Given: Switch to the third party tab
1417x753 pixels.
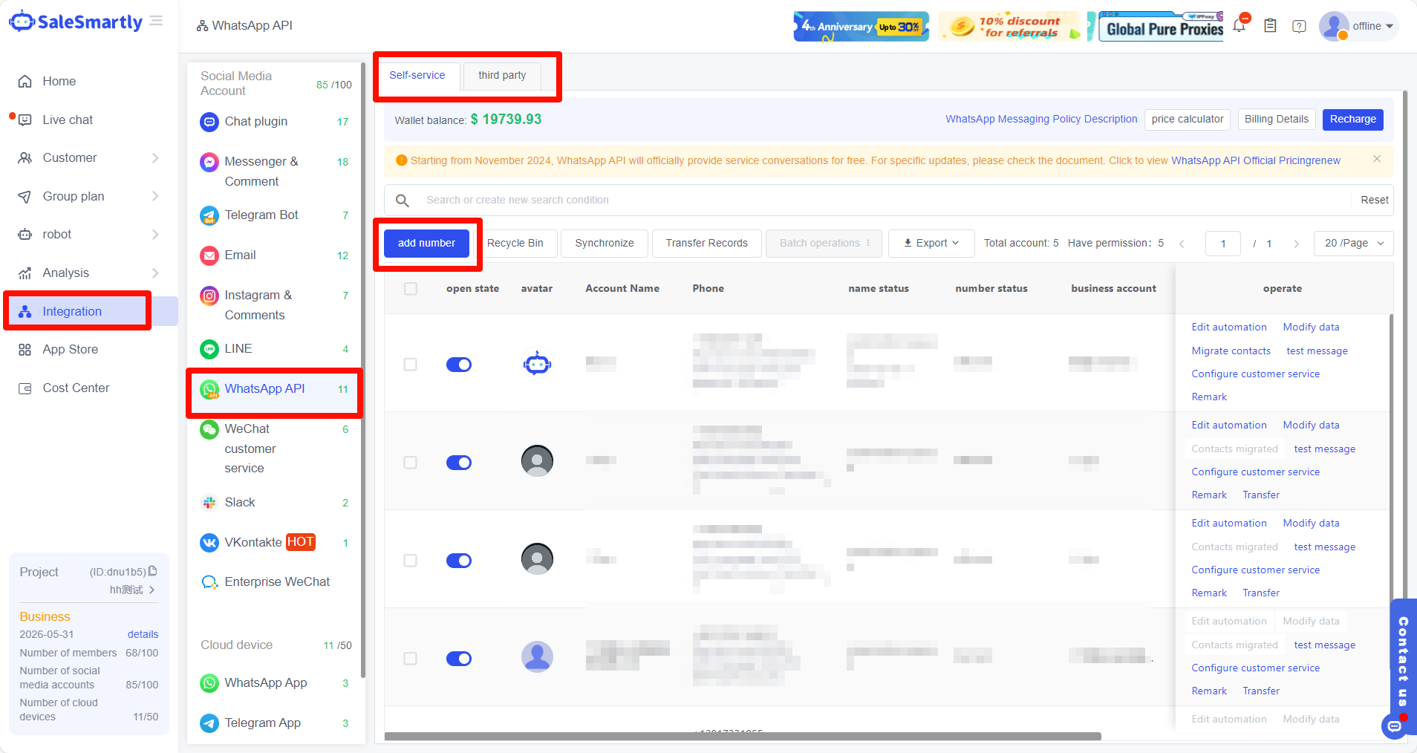Looking at the screenshot, I should [502, 76].
